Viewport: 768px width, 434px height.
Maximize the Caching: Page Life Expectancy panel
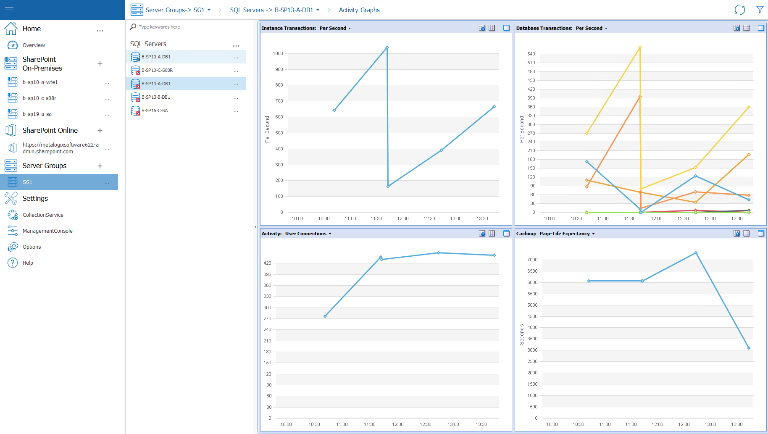(761, 233)
